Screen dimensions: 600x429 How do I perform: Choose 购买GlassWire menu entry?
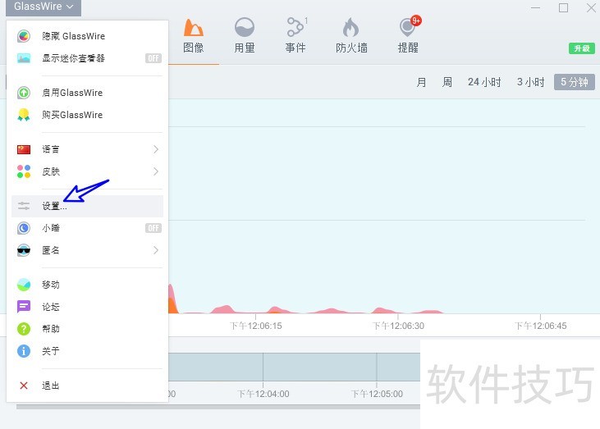pyautogui.click(x=87, y=115)
